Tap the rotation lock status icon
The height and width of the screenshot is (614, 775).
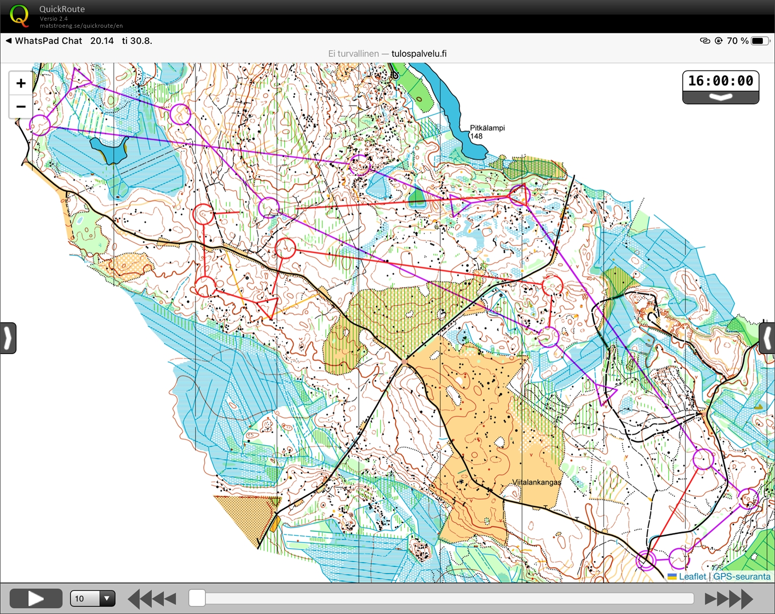(x=719, y=41)
